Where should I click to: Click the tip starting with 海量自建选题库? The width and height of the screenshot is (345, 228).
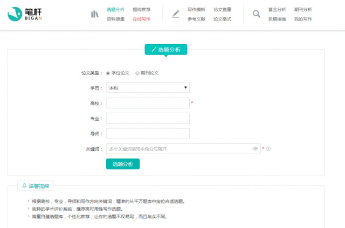click(x=100, y=217)
